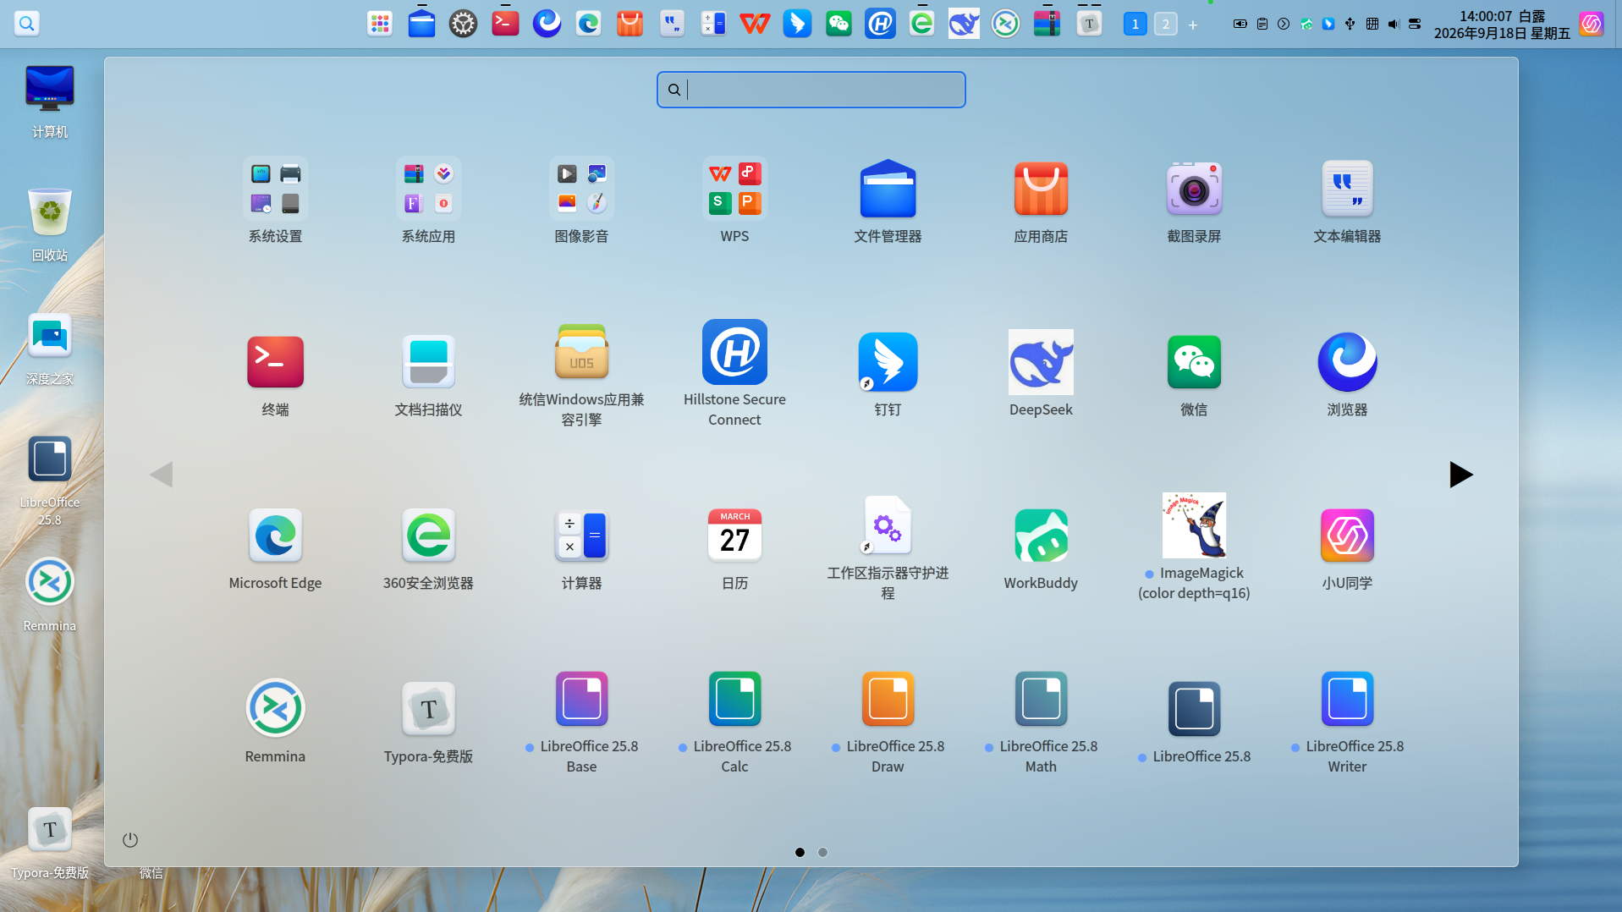This screenshot has width=1622, height=912.
Task: Launch 浏览器 from the launcher grid
Action: coord(1347,362)
